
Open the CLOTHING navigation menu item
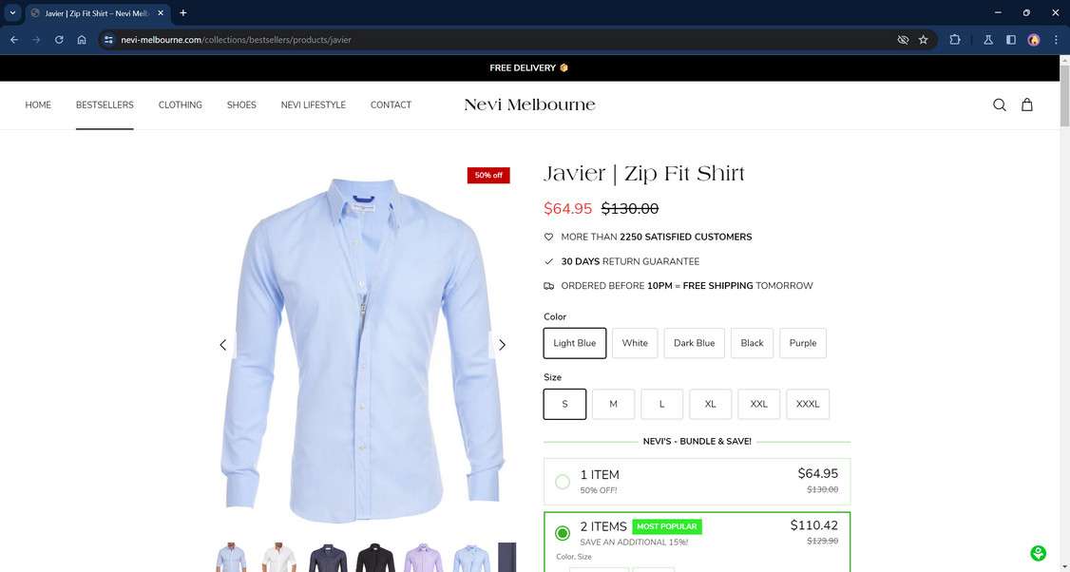(x=180, y=105)
